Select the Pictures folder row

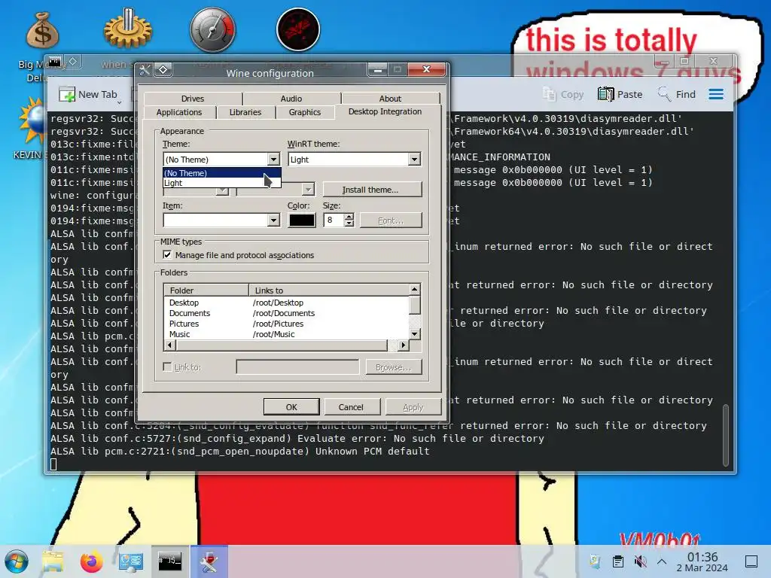[286, 324]
